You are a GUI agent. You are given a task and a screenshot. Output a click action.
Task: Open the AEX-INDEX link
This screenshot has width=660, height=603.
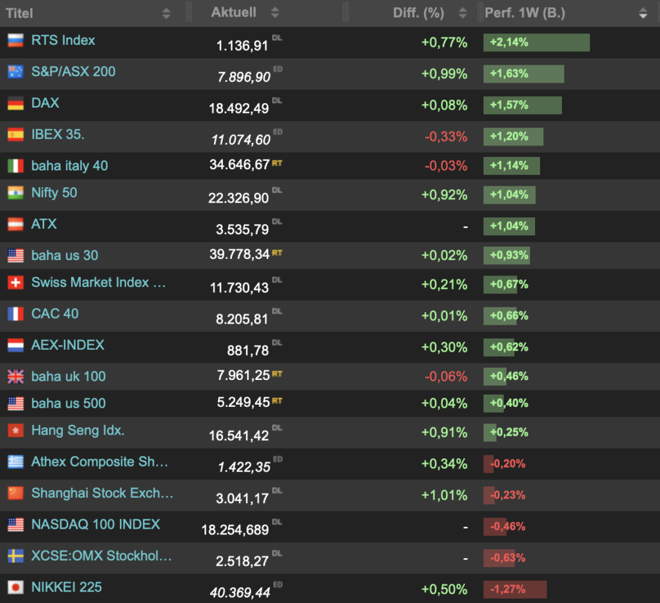(x=68, y=345)
